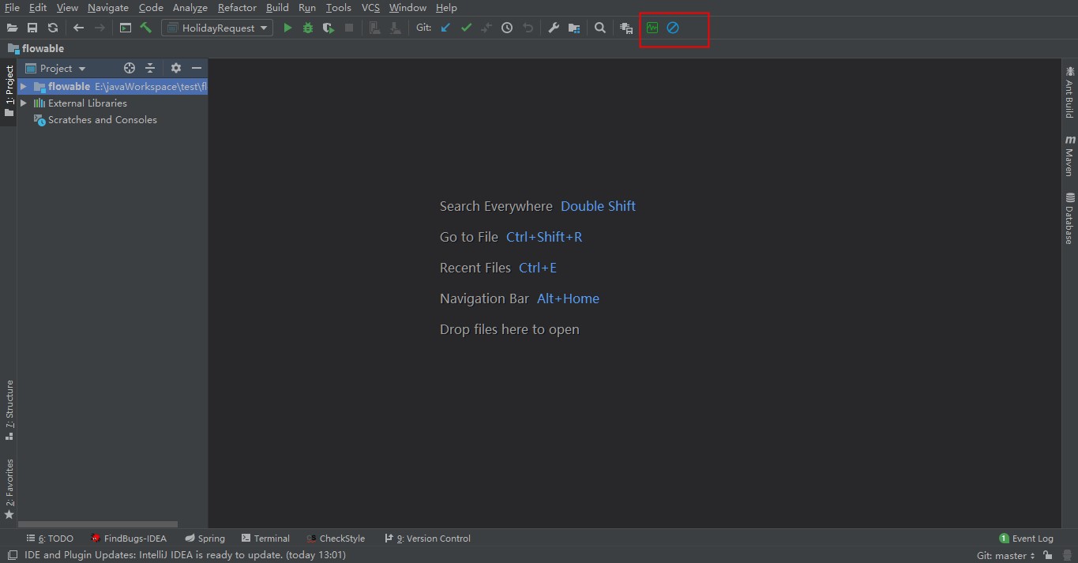This screenshot has height=563, width=1078.
Task: Open Git history clock icon
Action: 507,28
